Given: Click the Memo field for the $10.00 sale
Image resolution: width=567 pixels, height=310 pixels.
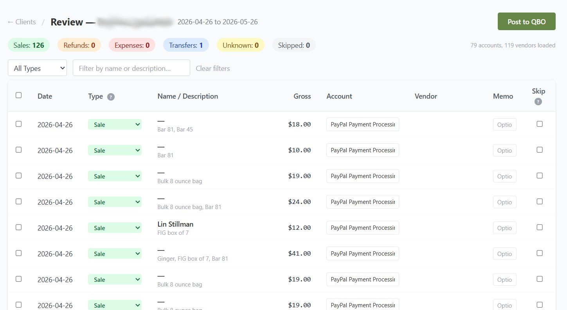Looking at the screenshot, I should (504, 150).
